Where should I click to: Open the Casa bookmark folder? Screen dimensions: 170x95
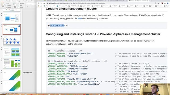point(152,6)
